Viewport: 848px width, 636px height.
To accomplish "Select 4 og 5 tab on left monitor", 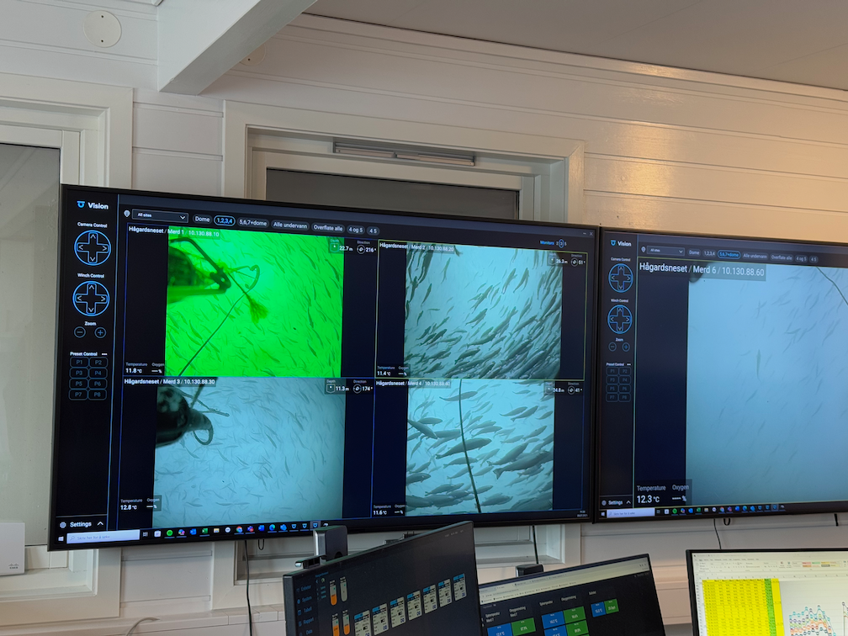I will 355,230.
